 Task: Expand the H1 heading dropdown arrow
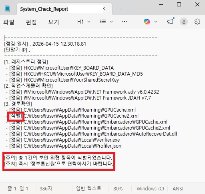tap(89, 22)
